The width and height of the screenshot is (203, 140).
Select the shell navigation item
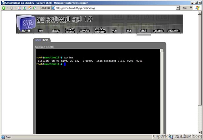coord(143,31)
